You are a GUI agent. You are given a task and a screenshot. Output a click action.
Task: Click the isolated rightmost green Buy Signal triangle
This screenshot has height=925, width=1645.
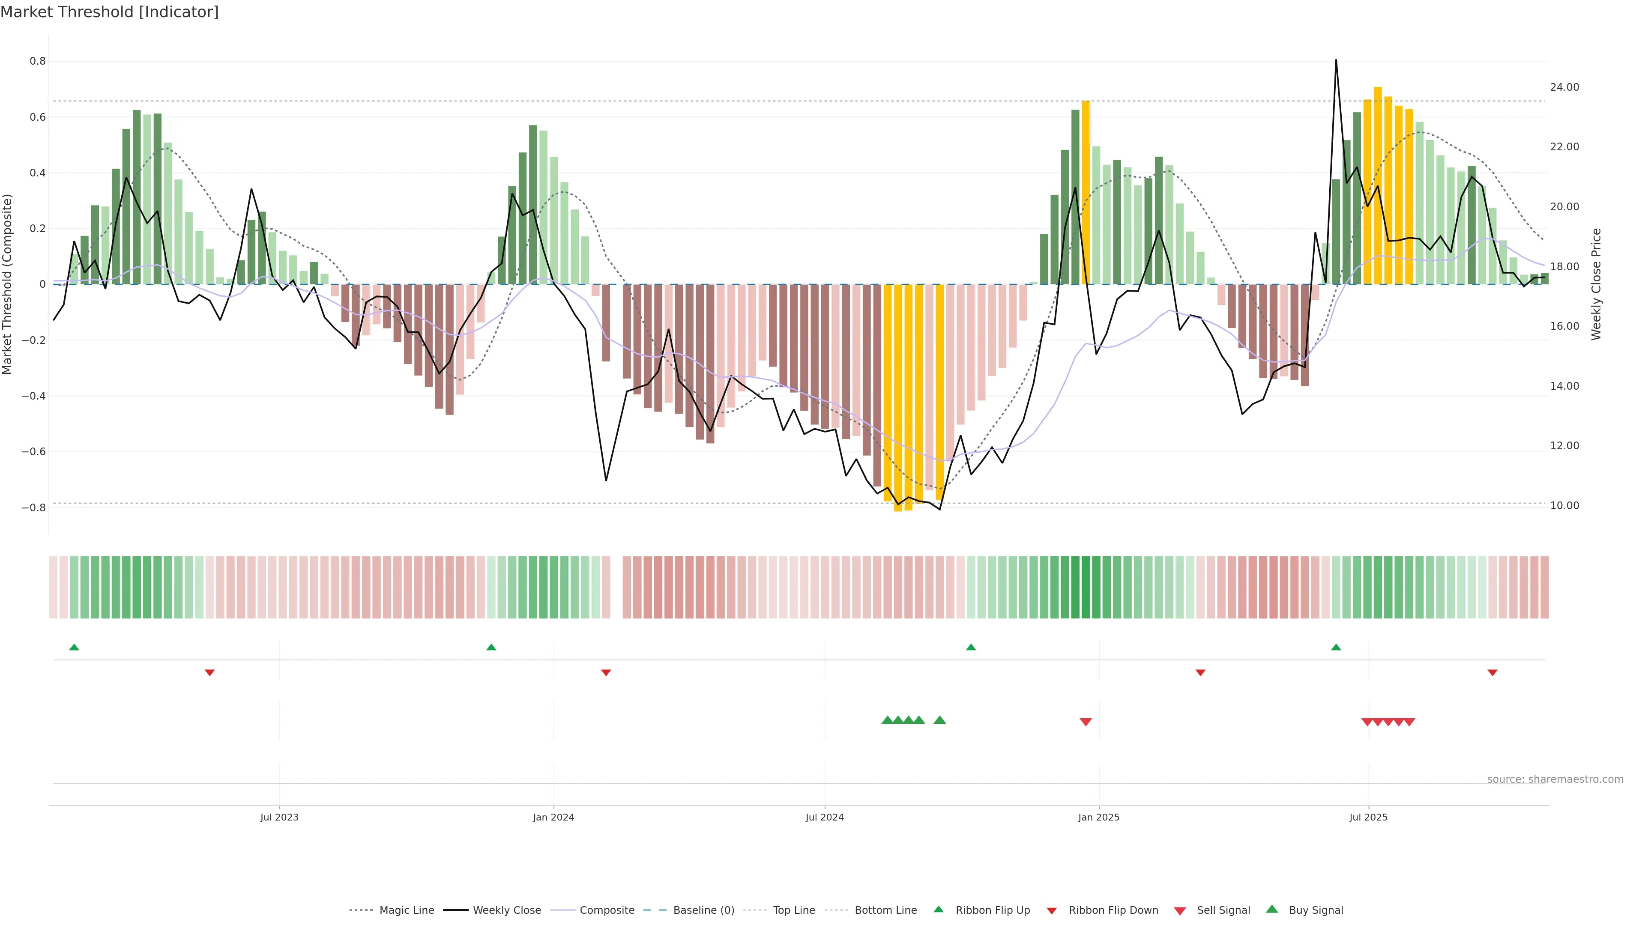[x=939, y=720]
